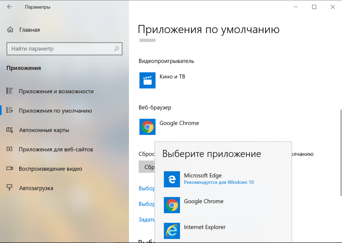Open Приложения по умолчанию section
342x243 pixels.
click(55, 111)
